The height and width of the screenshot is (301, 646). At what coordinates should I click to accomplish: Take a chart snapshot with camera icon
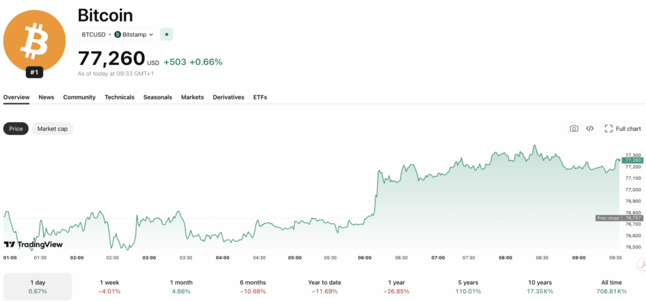click(574, 128)
